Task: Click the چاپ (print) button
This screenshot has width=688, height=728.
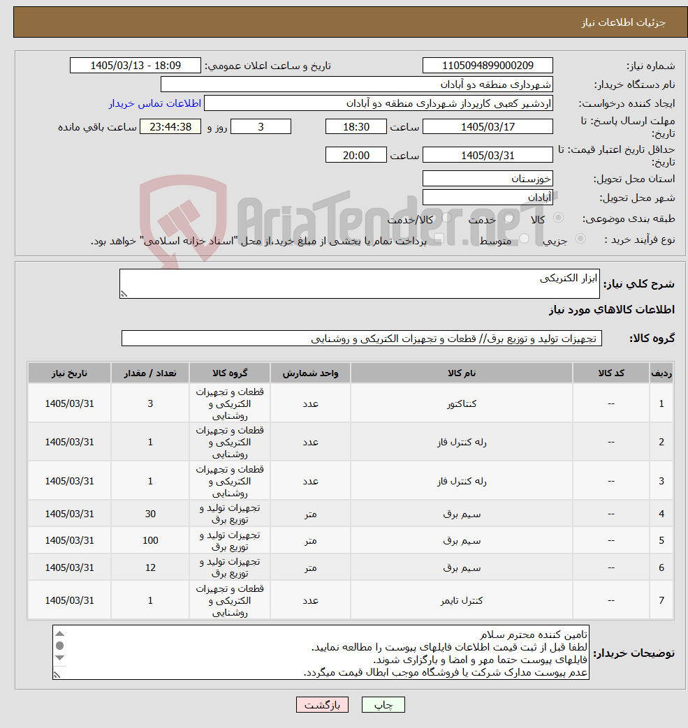Action: (x=383, y=705)
